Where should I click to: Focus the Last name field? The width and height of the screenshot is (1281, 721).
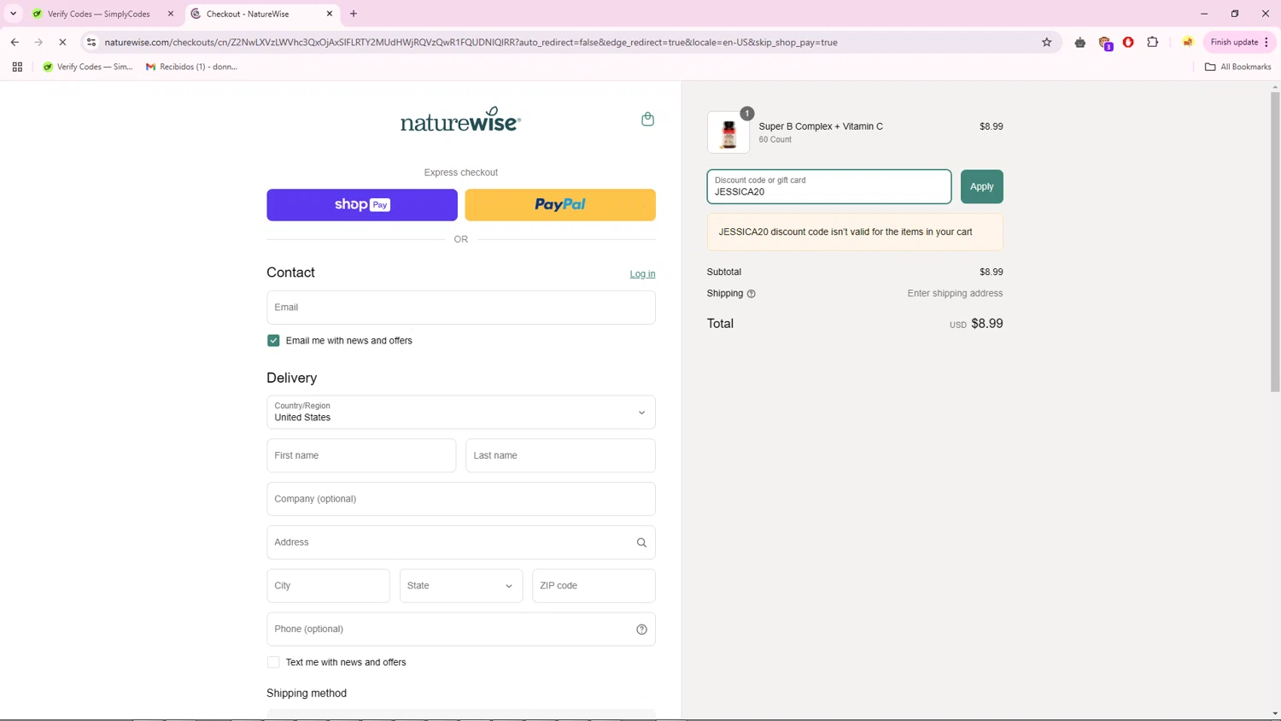pyautogui.click(x=560, y=455)
